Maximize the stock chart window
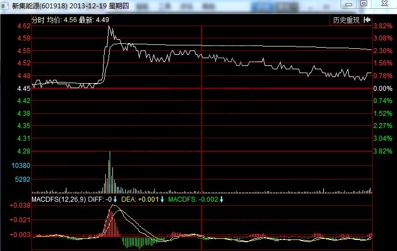Image resolution: width=397 pixels, height=251 pixels. click(x=364, y=4)
